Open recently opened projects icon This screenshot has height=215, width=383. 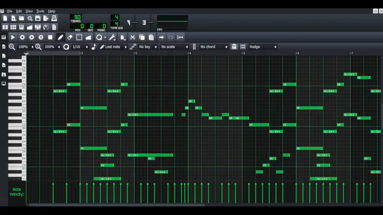pyautogui.click(x=30, y=18)
